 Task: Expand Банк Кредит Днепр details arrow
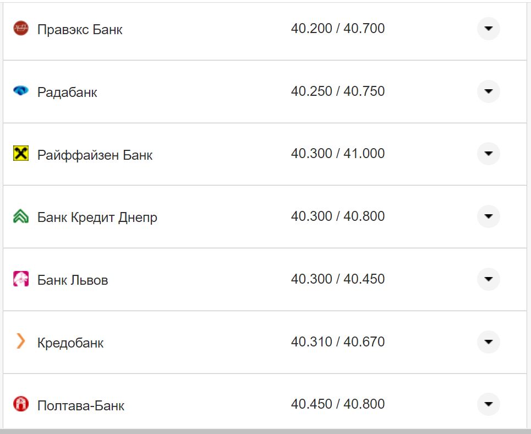(488, 216)
